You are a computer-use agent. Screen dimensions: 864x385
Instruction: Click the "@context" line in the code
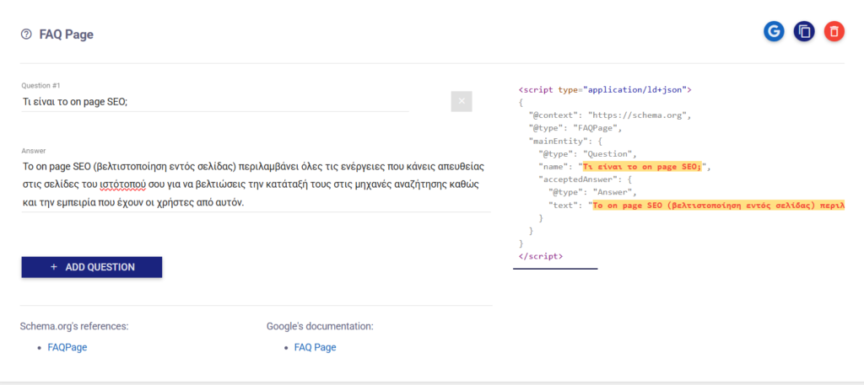click(610, 115)
